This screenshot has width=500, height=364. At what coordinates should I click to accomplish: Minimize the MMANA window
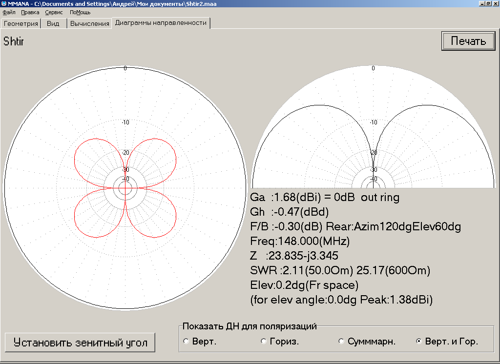coord(481,3)
